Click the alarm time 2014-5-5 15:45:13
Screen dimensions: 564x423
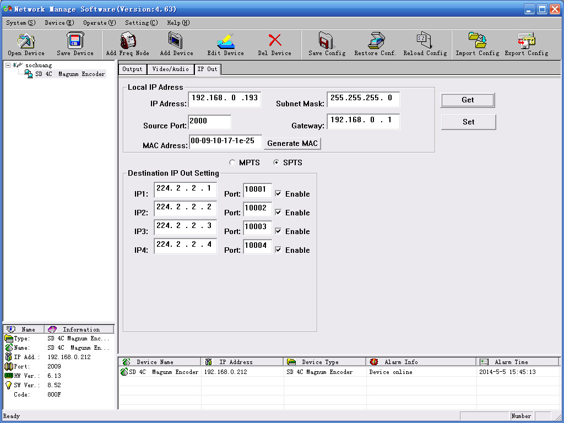click(x=507, y=372)
